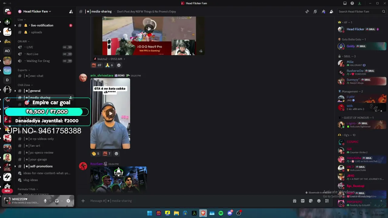Collapse the Chill Zone category
The image size is (388, 218).
coord(25,85)
